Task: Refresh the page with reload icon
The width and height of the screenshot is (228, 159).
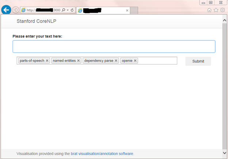Action: [72, 10]
